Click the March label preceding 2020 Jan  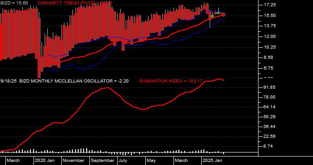pyautogui.click(x=13, y=161)
